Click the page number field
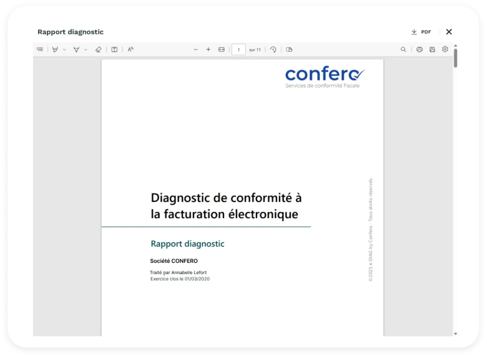The image size is (487, 357). coord(238,49)
